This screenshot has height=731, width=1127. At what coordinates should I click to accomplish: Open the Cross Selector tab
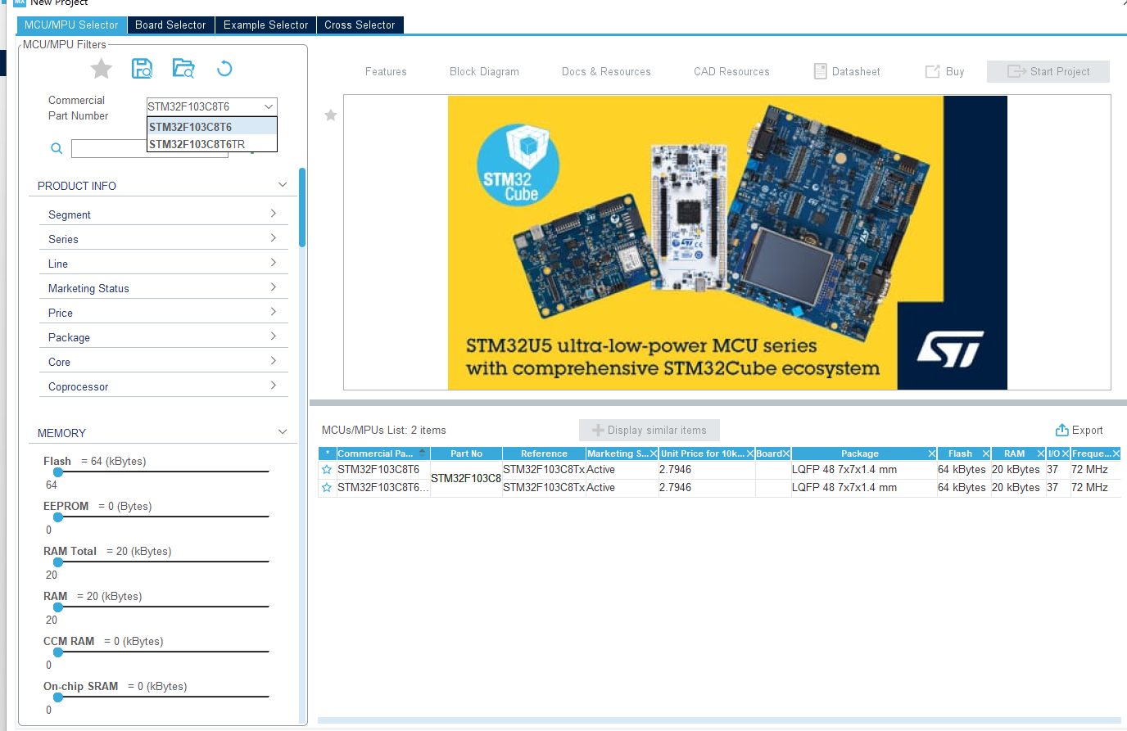[360, 25]
